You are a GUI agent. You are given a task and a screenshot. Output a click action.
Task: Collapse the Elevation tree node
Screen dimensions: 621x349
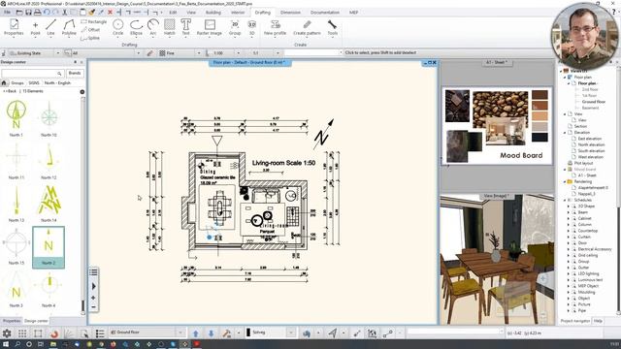pos(565,133)
